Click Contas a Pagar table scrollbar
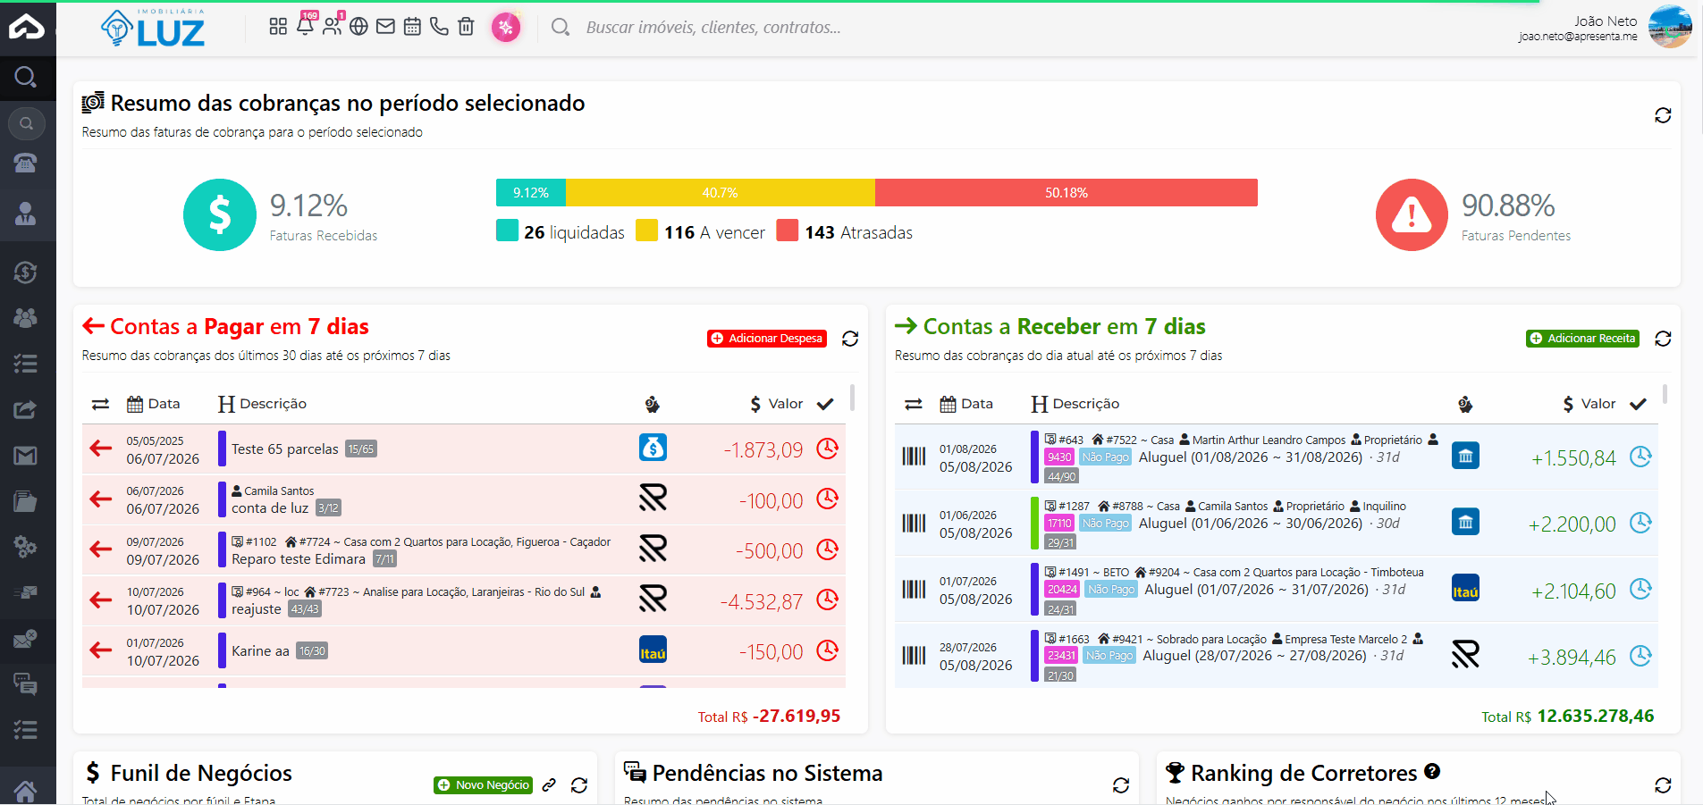 pyautogui.click(x=852, y=398)
